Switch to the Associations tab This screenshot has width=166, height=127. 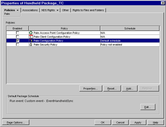tap(30, 10)
